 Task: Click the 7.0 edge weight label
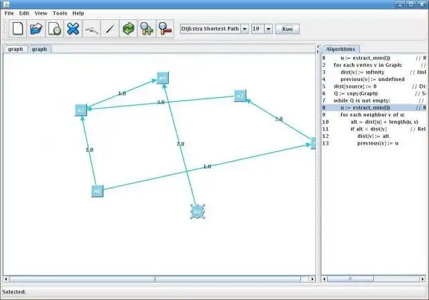(x=180, y=144)
